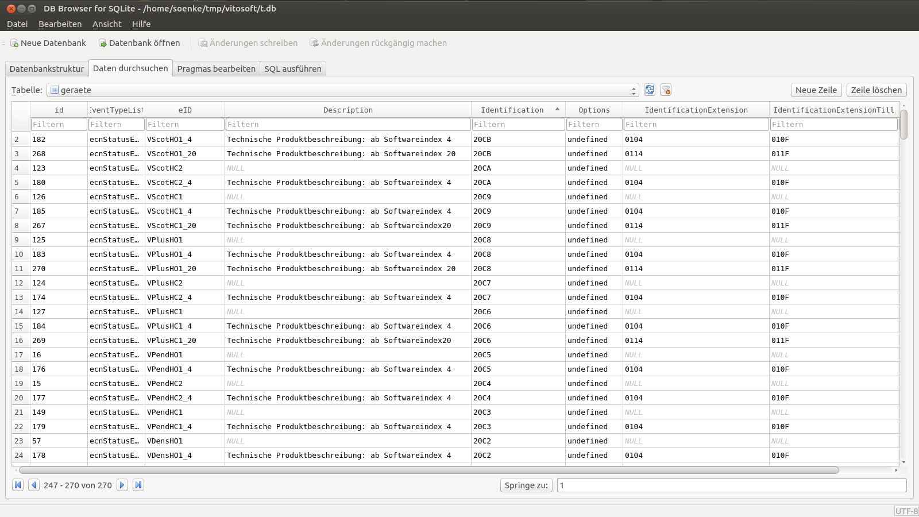Open the Datei menu

[x=17, y=24]
